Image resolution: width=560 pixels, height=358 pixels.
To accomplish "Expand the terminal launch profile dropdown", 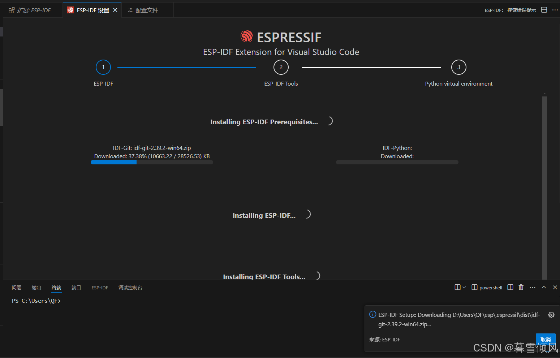I will [x=464, y=287].
